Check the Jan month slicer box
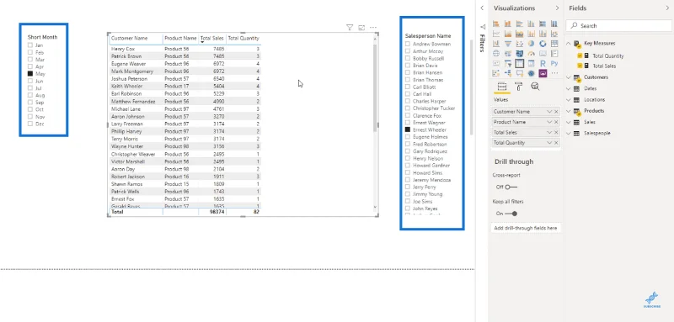This screenshot has height=322, width=674. coord(30,45)
